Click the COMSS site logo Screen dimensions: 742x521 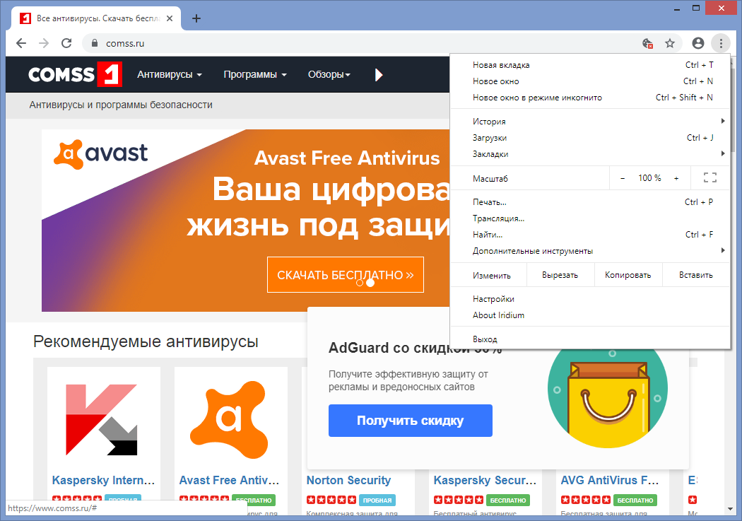coord(75,74)
